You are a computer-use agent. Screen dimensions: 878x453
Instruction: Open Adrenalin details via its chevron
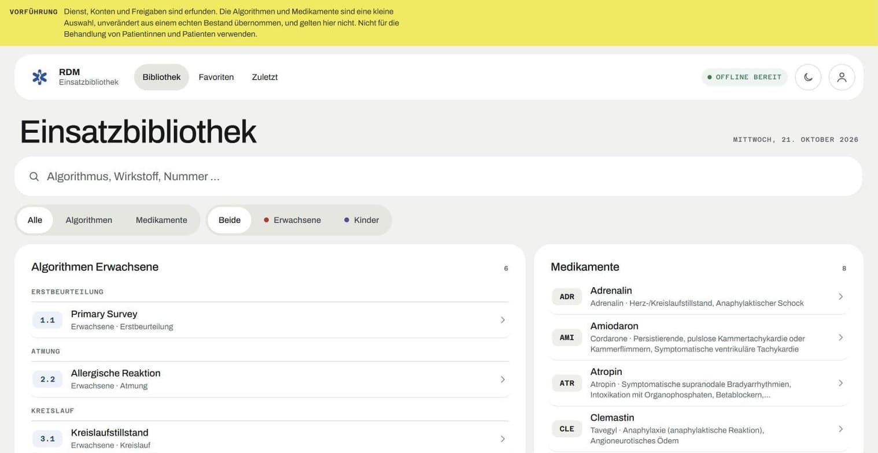point(841,296)
